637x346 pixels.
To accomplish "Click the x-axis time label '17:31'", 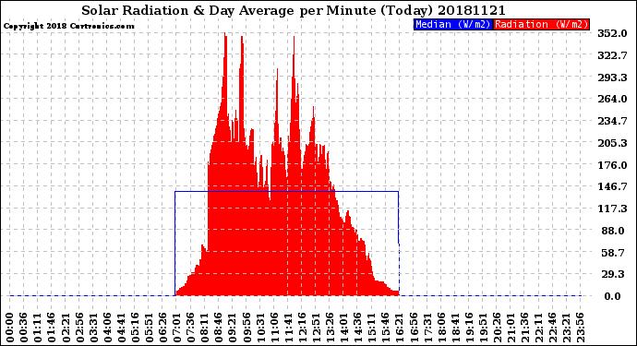I will click(427, 328).
